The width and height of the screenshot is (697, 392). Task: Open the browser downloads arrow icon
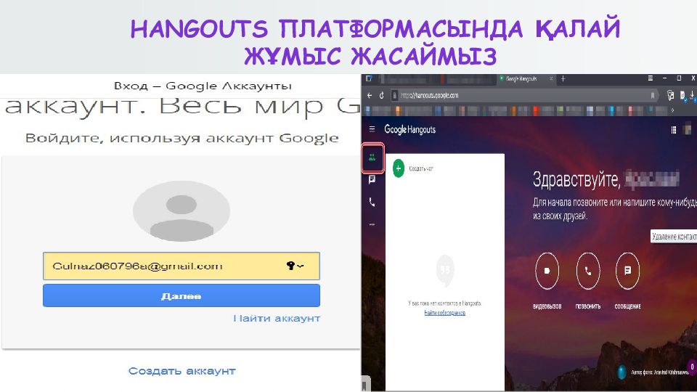(x=692, y=95)
